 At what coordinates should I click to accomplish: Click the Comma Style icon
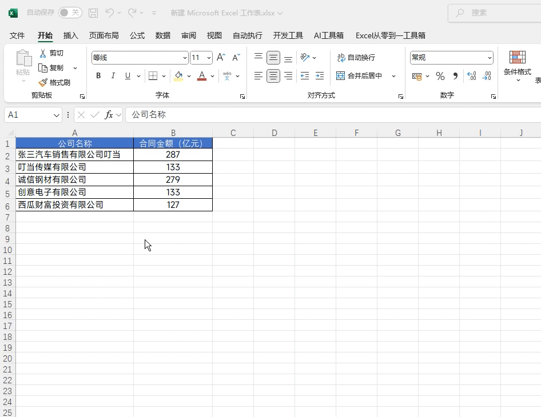tap(455, 76)
